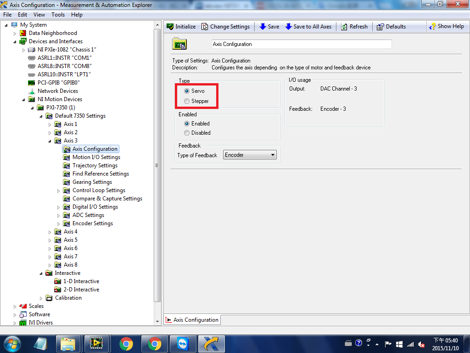
Task: Click the Scales icon in tree
Action: (x=23, y=306)
